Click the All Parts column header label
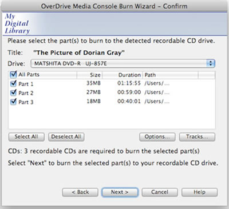Screen dimensions: 229x209 click(x=29, y=74)
